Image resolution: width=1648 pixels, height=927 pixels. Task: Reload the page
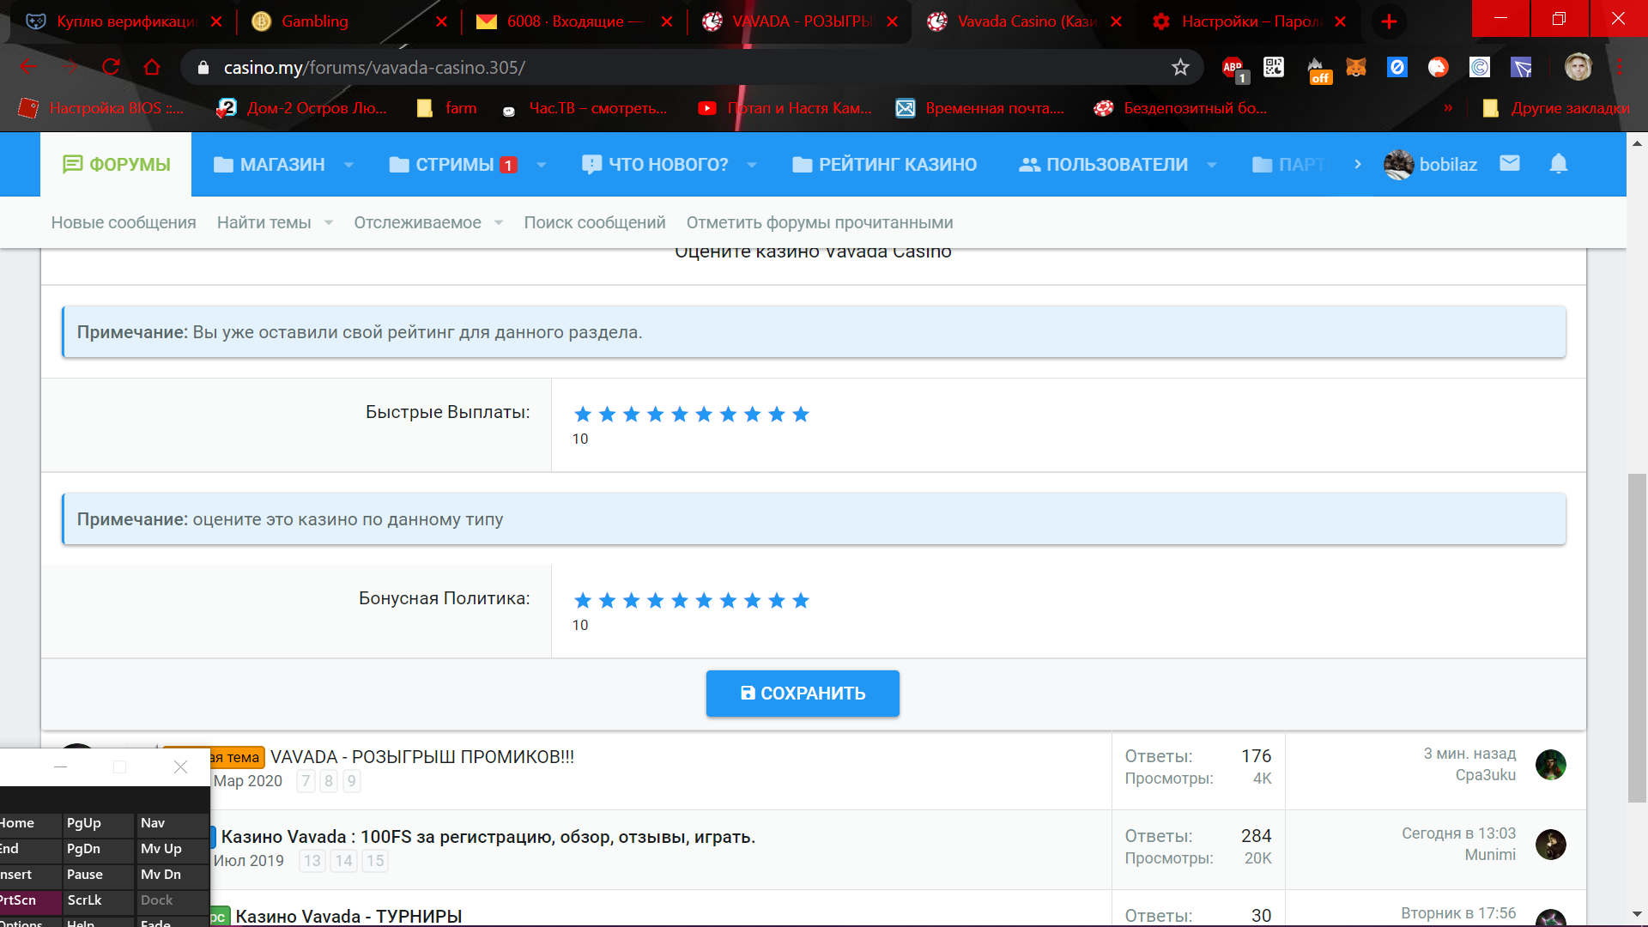[111, 67]
